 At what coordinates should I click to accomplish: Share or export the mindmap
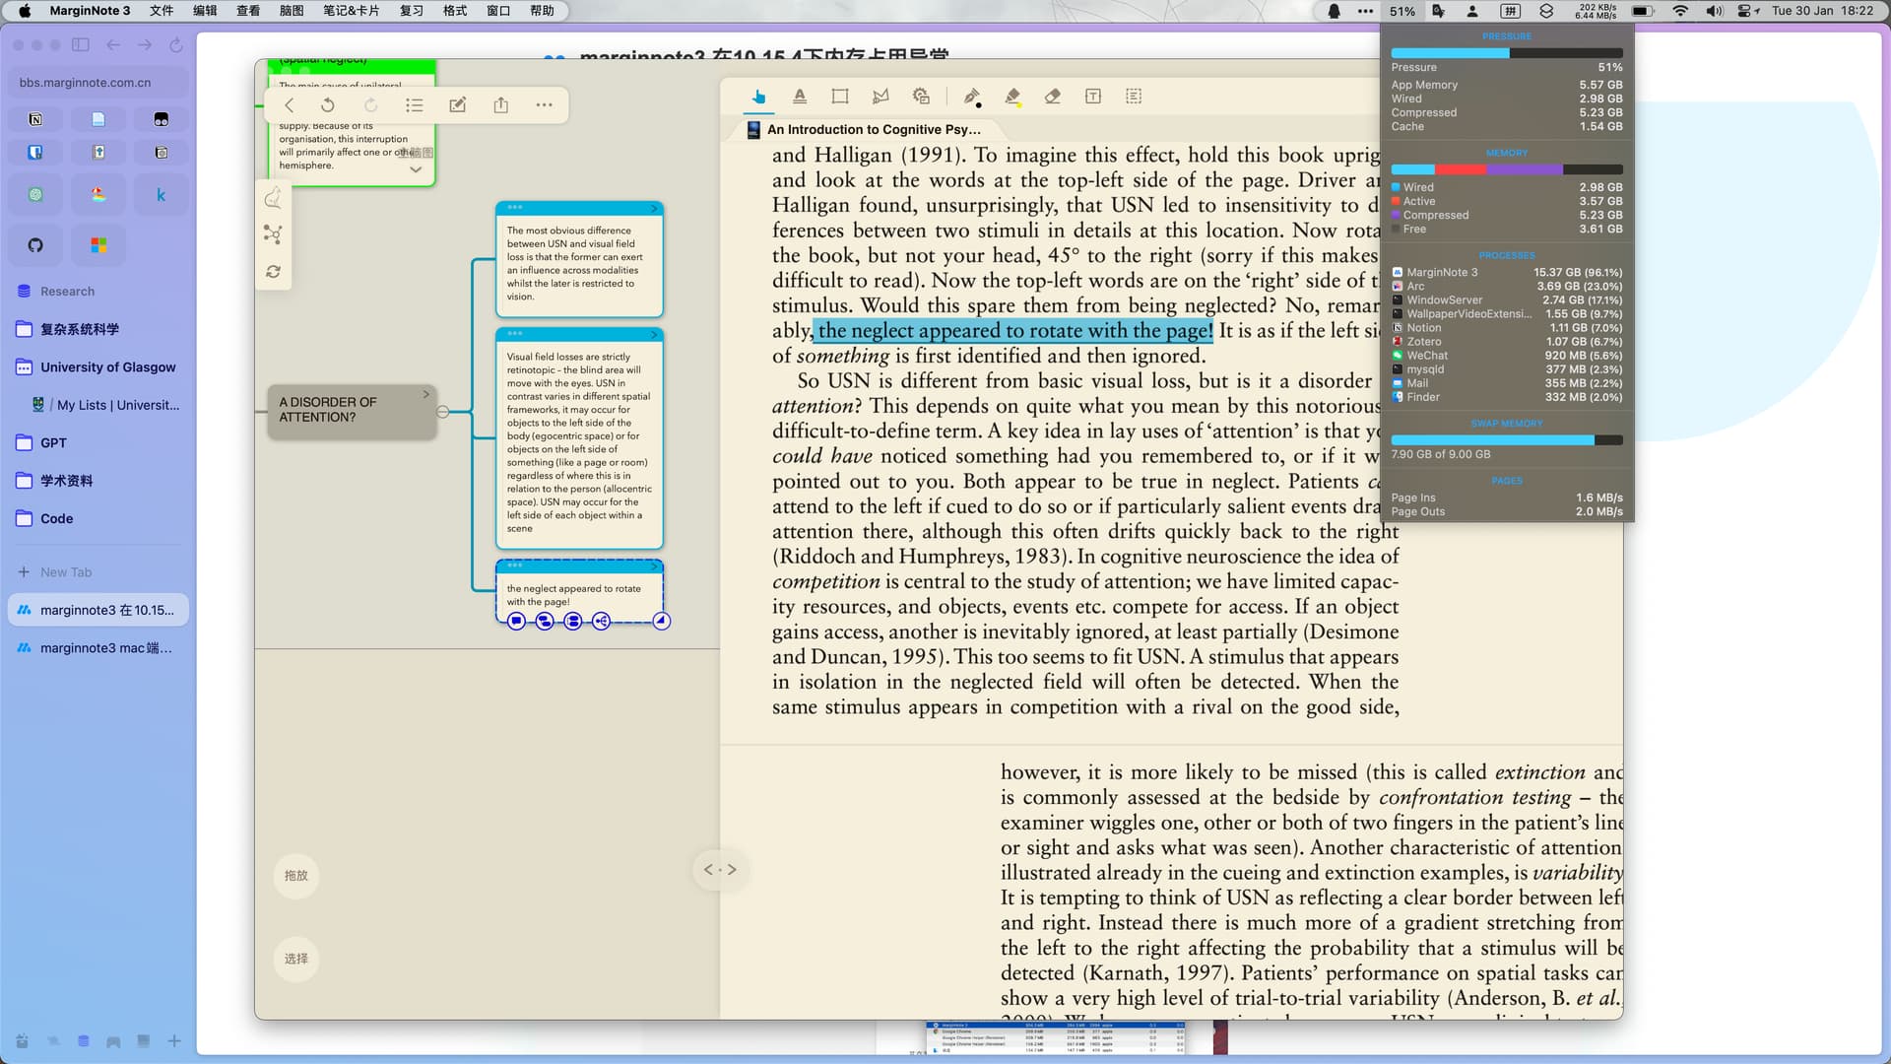coord(501,105)
